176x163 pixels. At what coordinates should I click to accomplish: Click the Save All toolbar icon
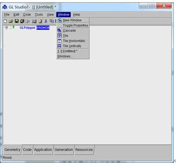pos(22,21)
